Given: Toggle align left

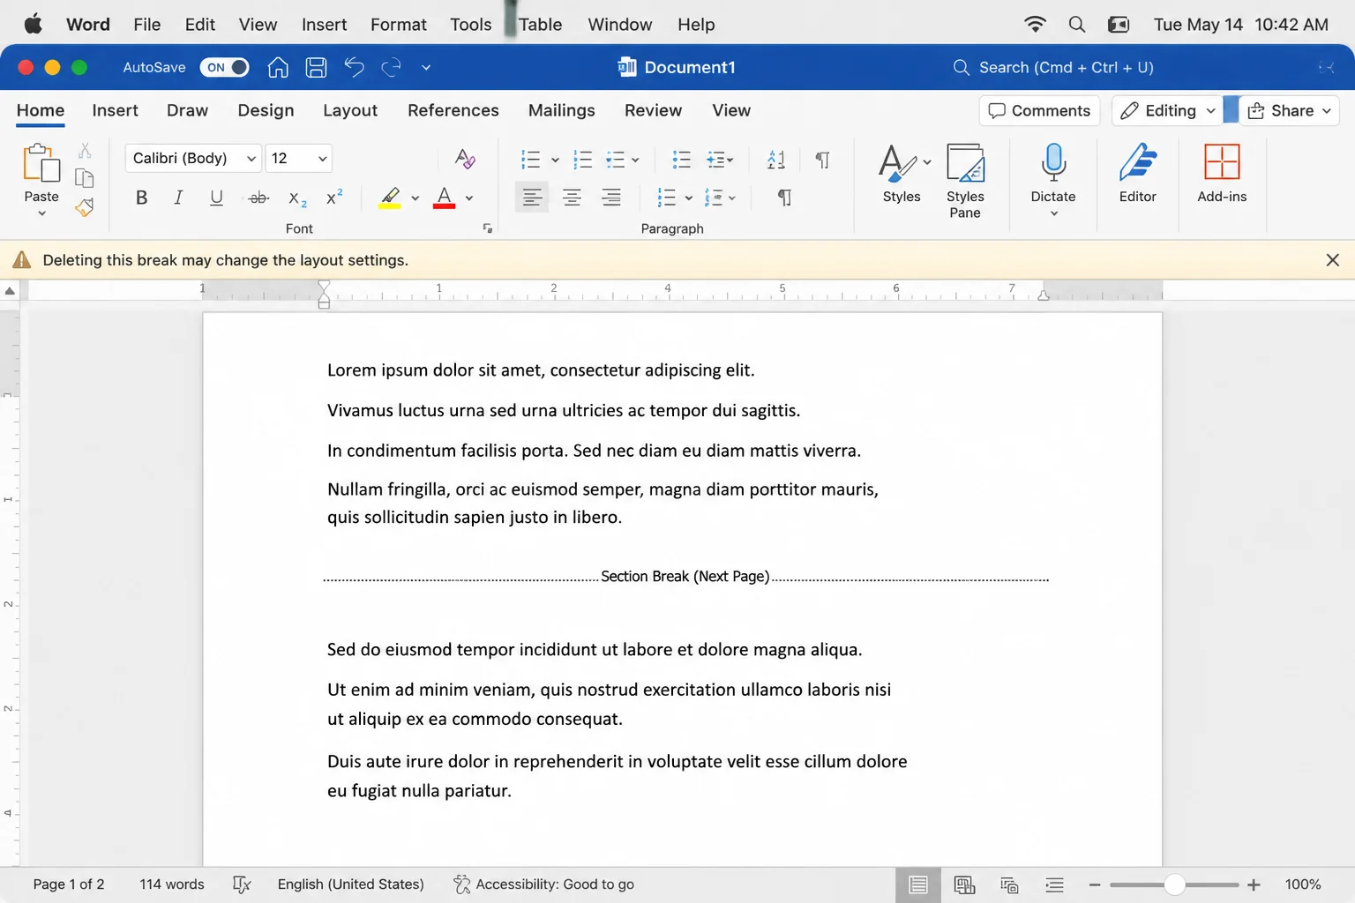Looking at the screenshot, I should click(x=532, y=198).
